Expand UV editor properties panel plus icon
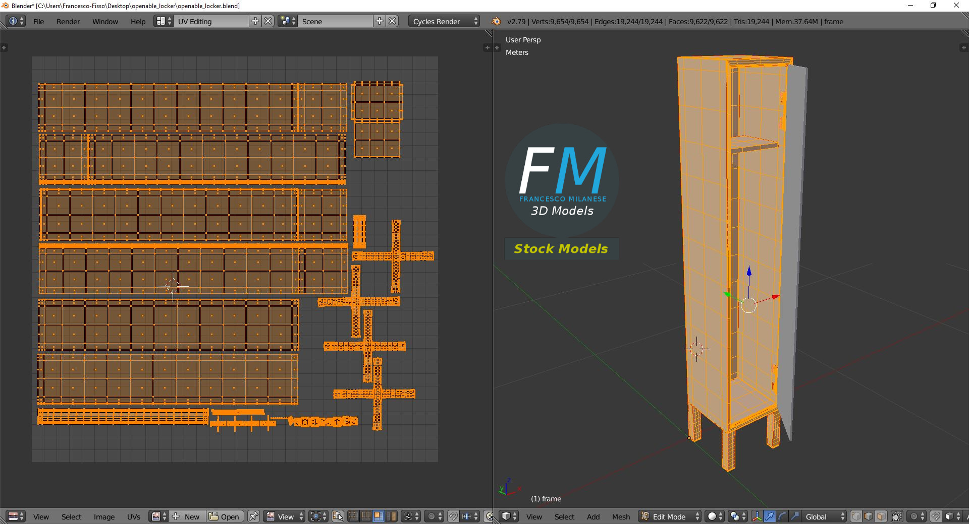 coord(488,48)
